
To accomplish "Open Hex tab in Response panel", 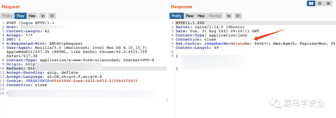I will (x=201, y=16).
